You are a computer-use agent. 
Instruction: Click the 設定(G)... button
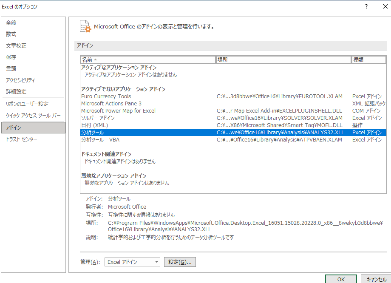click(180, 262)
